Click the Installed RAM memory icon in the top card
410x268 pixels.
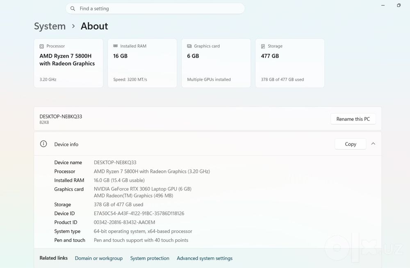[115, 46]
